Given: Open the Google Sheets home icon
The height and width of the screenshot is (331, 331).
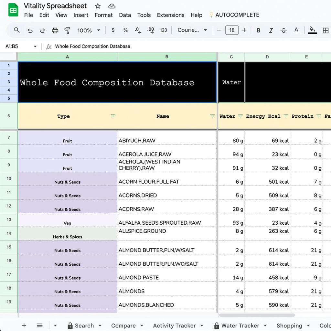Looking at the screenshot, I should pos(13,10).
